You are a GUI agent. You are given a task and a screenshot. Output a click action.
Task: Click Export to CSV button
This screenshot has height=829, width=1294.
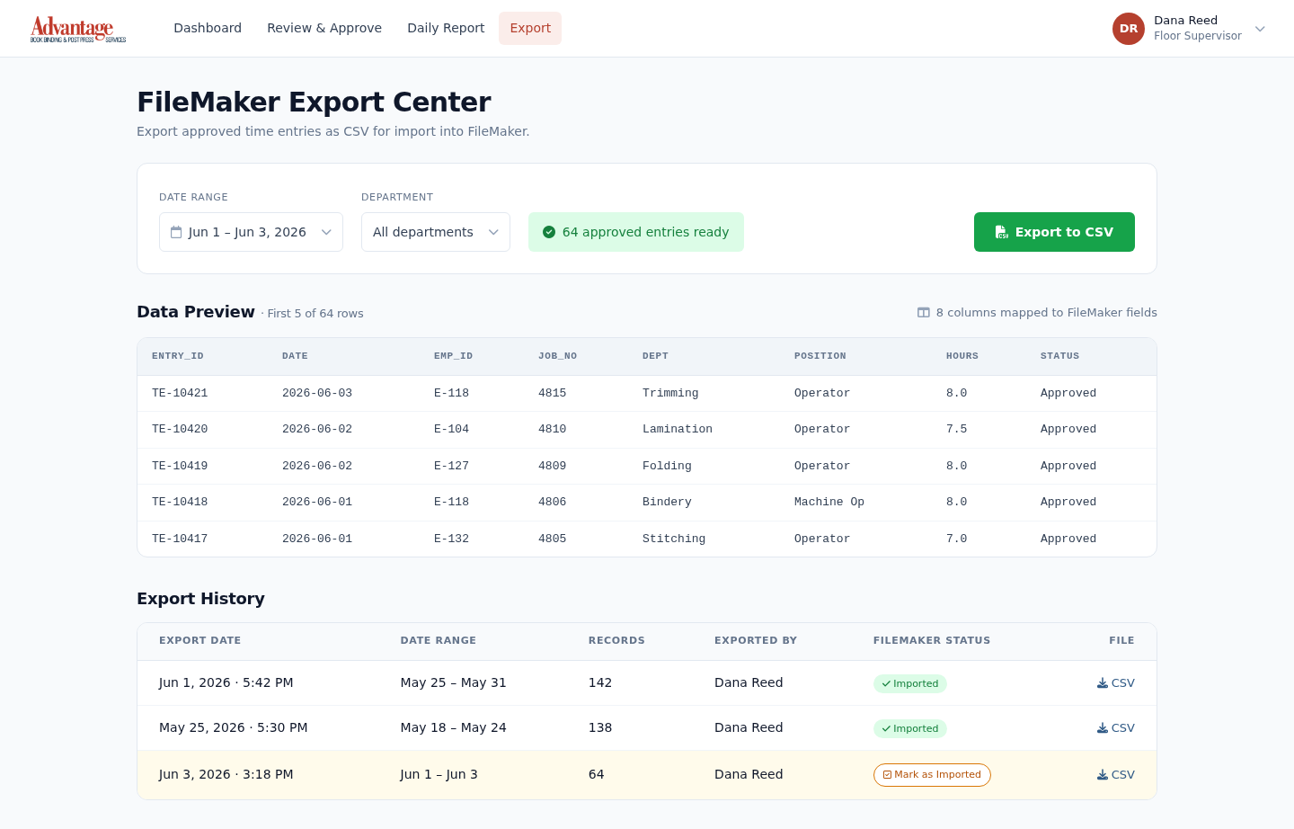(1054, 232)
